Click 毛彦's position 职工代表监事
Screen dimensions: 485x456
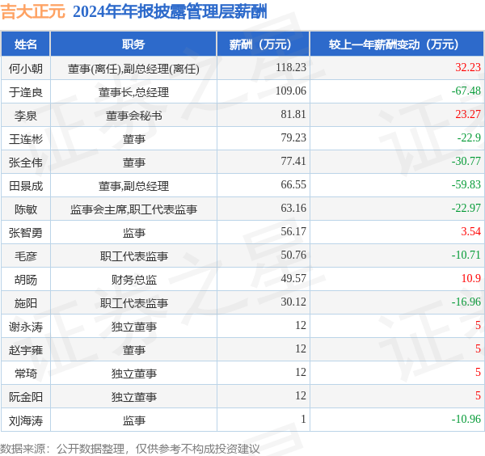coord(133,256)
